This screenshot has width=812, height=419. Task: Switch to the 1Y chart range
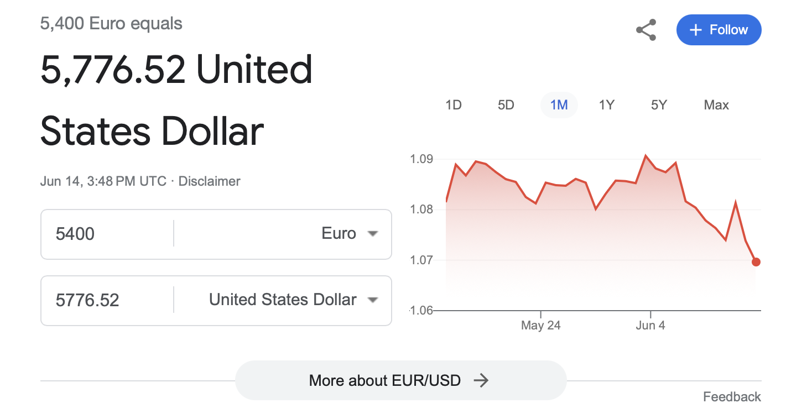[x=607, y=105]
